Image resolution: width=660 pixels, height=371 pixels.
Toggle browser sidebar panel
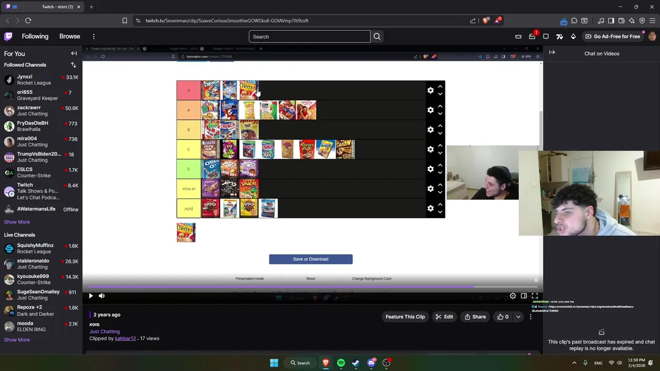pos(611,21)
